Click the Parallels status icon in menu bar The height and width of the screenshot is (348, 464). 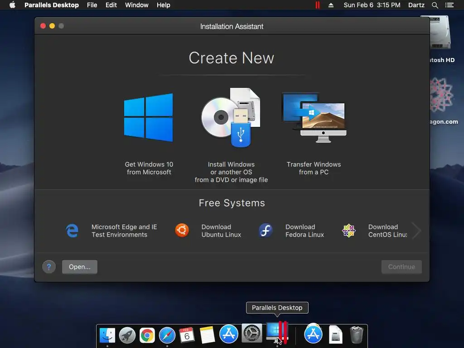pos(318,5)
